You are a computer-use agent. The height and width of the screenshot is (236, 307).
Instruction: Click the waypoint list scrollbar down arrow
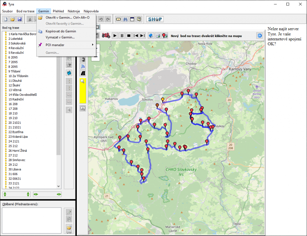[x=58, y=186]
